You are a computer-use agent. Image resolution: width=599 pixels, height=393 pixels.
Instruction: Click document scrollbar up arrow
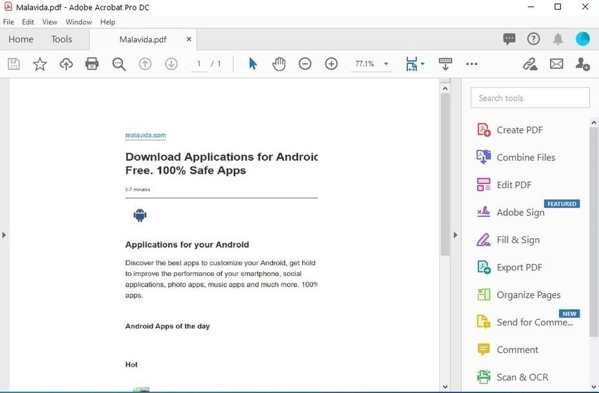click(x=445, y=89)
